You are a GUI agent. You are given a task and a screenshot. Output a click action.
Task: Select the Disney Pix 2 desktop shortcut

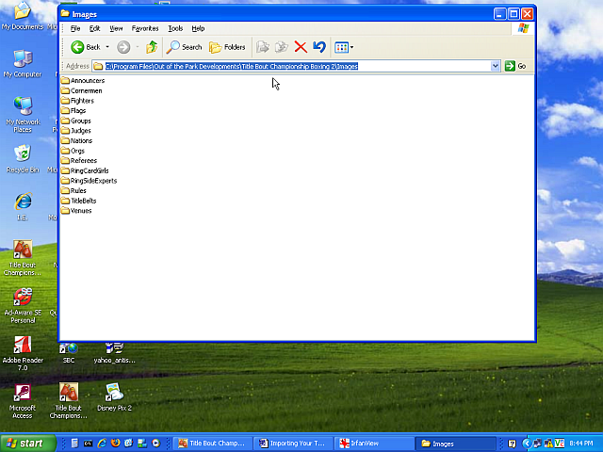(114, 397)
